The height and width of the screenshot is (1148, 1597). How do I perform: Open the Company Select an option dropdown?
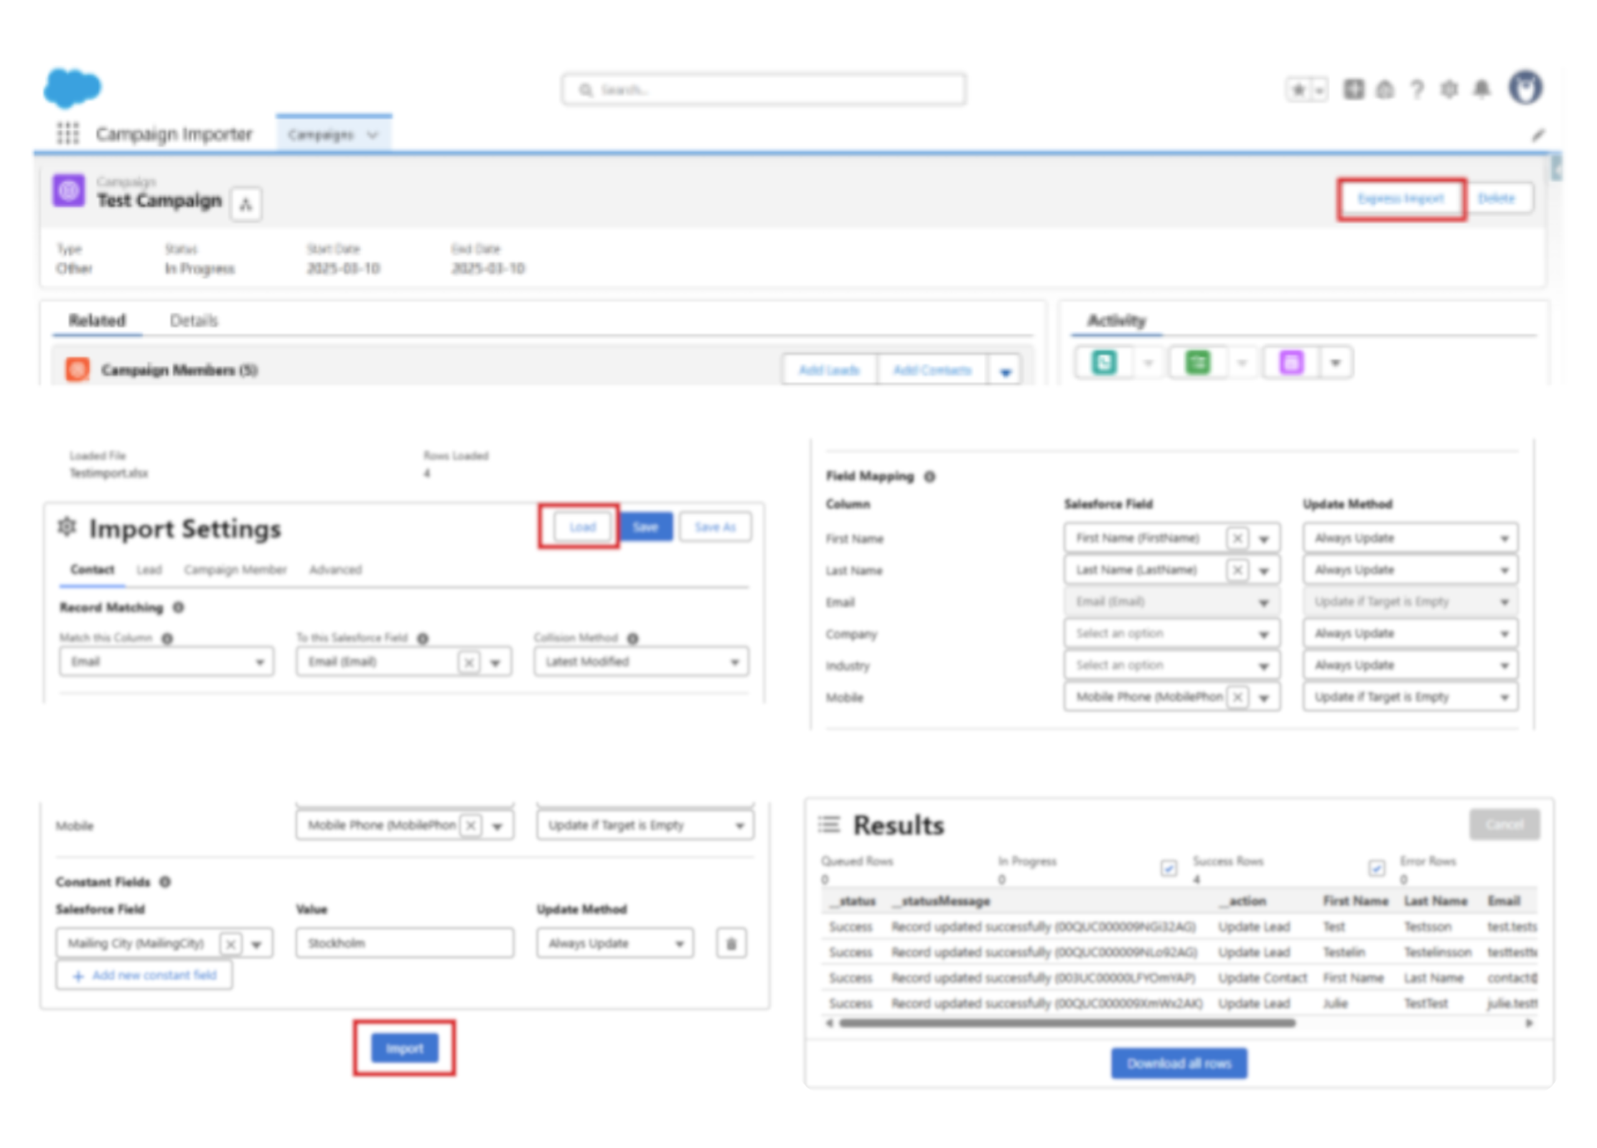tap(1171, 634)
